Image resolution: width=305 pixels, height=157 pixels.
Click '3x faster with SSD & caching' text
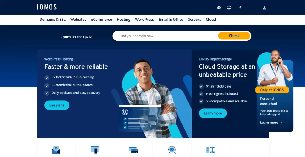pos(73,77)
